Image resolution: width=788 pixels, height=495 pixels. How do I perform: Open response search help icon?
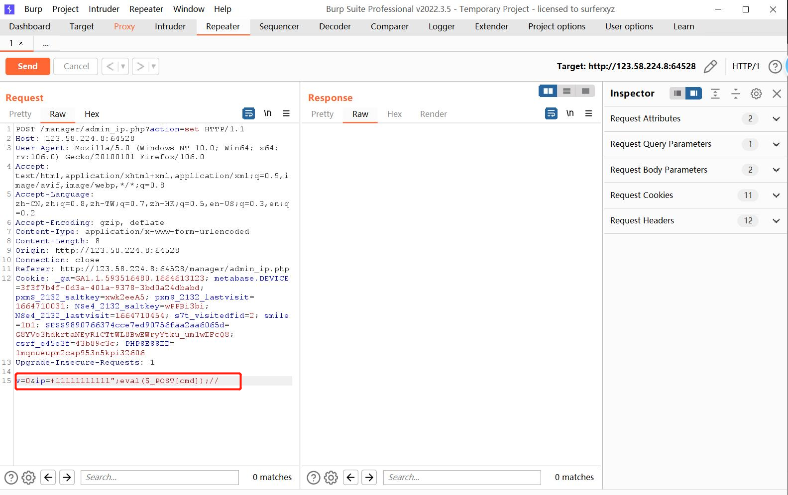coord(314,478)
